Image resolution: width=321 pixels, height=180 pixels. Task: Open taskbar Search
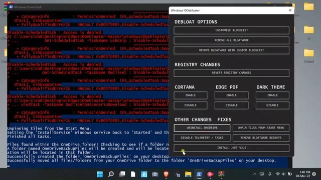coord(111,174)
